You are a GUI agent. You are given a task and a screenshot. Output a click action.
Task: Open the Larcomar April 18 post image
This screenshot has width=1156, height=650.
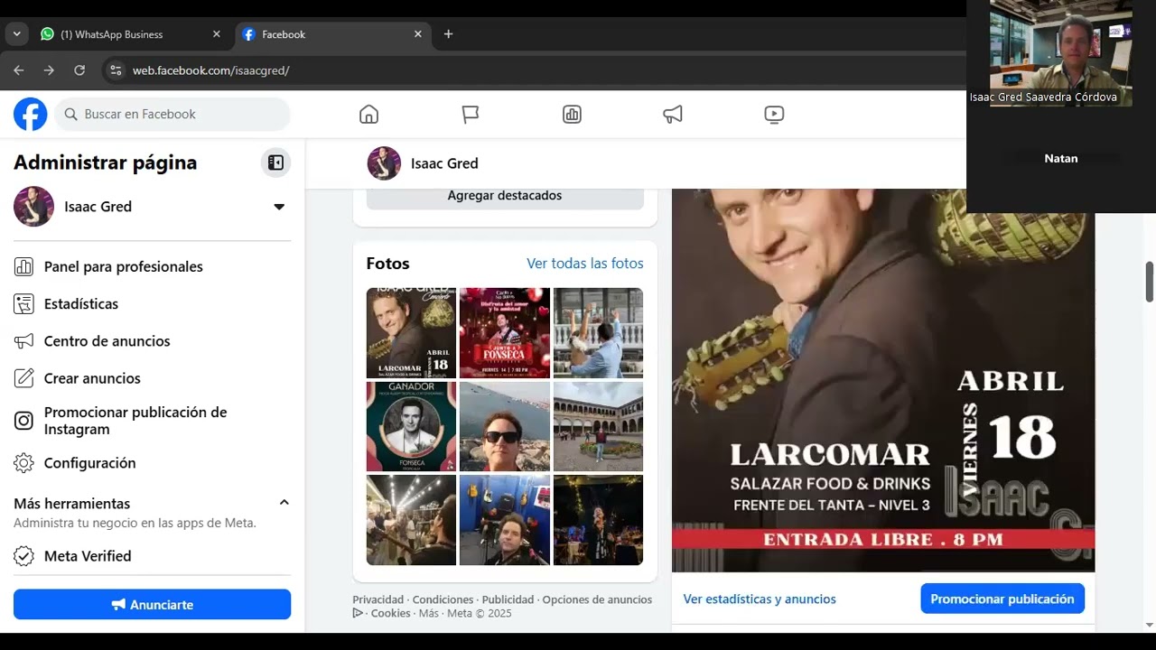point(883,379)
